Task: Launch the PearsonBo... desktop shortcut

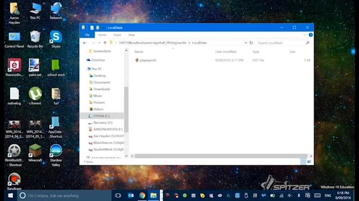Action: click(14, 68)
